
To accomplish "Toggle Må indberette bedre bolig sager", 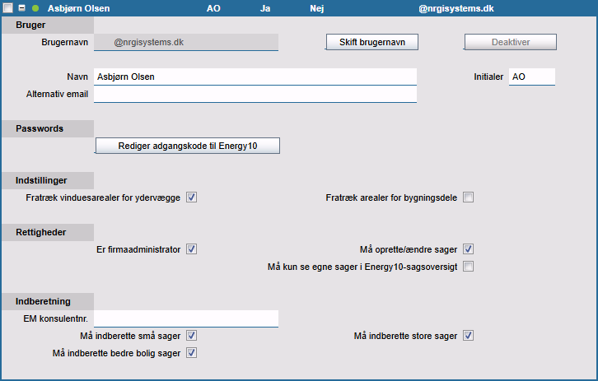I will (x=191, y=353).
